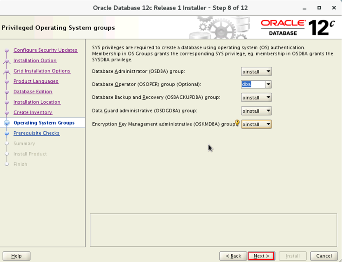
Task: Maximize the installer window
Action: 319,8
